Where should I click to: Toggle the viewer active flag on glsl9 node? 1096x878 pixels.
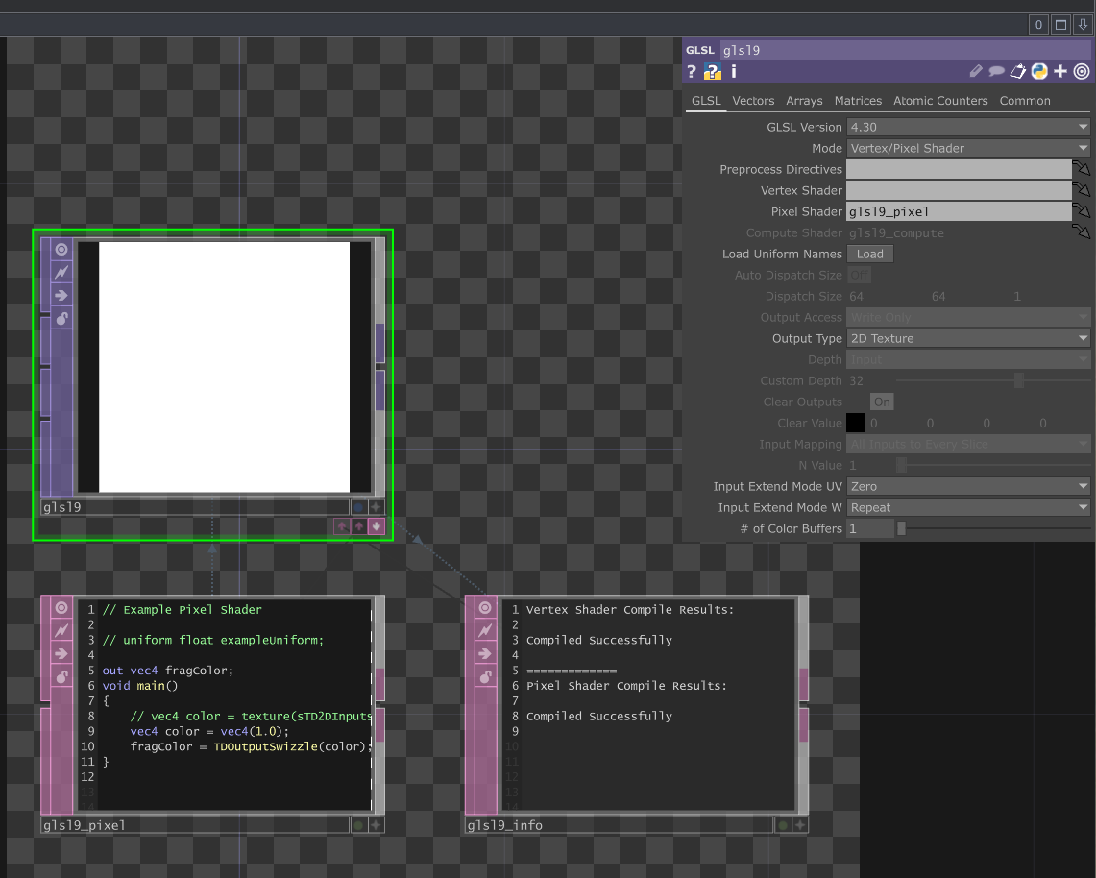click(61, 250)
